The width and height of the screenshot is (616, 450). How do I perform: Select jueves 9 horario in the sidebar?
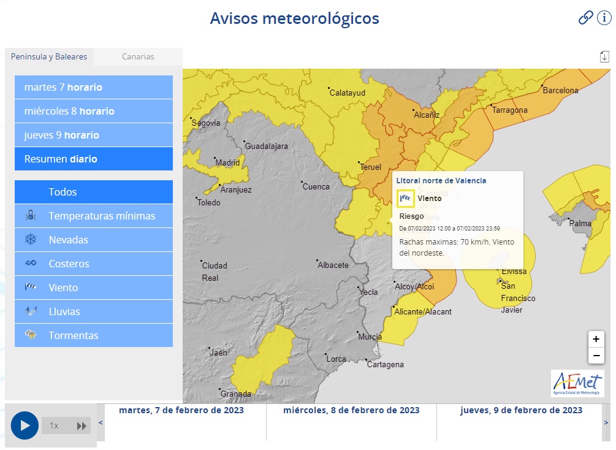(93, 135)
